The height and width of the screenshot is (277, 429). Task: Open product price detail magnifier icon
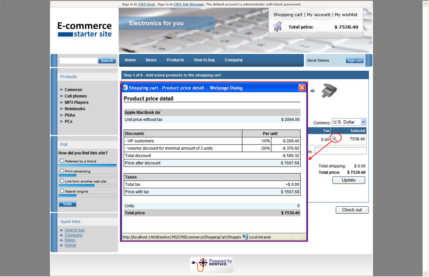pos(334,139)
